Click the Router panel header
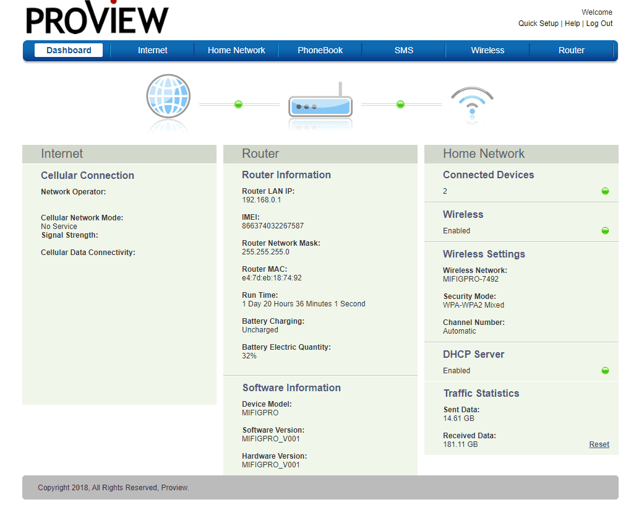 320,154
